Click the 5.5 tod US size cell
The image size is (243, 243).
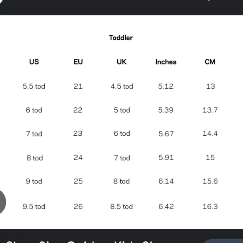click(34, 86)
